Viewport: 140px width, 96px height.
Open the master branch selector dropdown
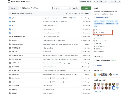coord(13,8)
